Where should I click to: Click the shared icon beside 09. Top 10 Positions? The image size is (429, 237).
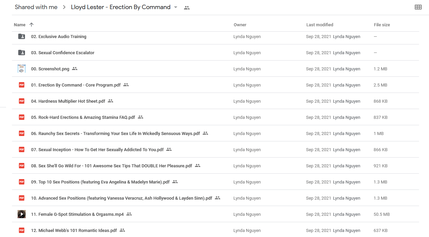click(175, 182)
